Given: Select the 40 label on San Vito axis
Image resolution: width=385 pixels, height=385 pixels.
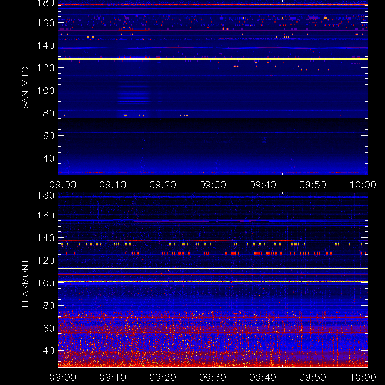Looking at the screenshot, I should (49, 158).
